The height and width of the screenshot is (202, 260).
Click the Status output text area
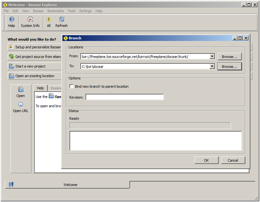tap(156, 141)
